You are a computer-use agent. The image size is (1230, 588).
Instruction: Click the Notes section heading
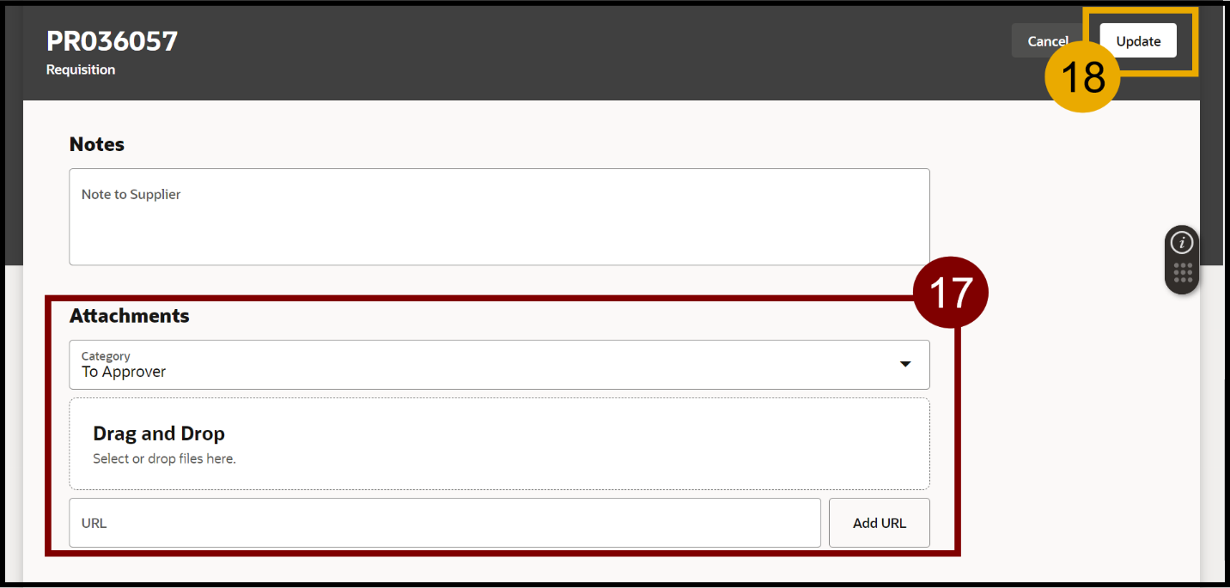[x=97, y=144]
